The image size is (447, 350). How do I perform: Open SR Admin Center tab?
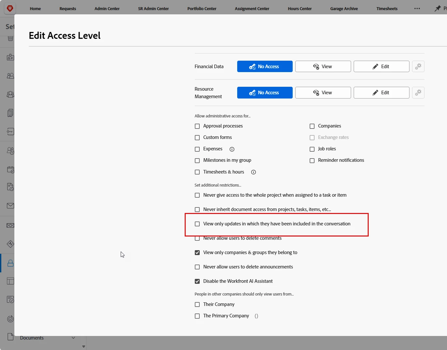tap(153, 9)
